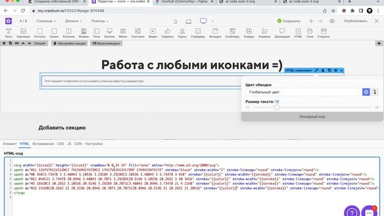The height and width of the screenshot is (216, 384).
Task: Switch to the CSS tab
Action: pos(61,144)
